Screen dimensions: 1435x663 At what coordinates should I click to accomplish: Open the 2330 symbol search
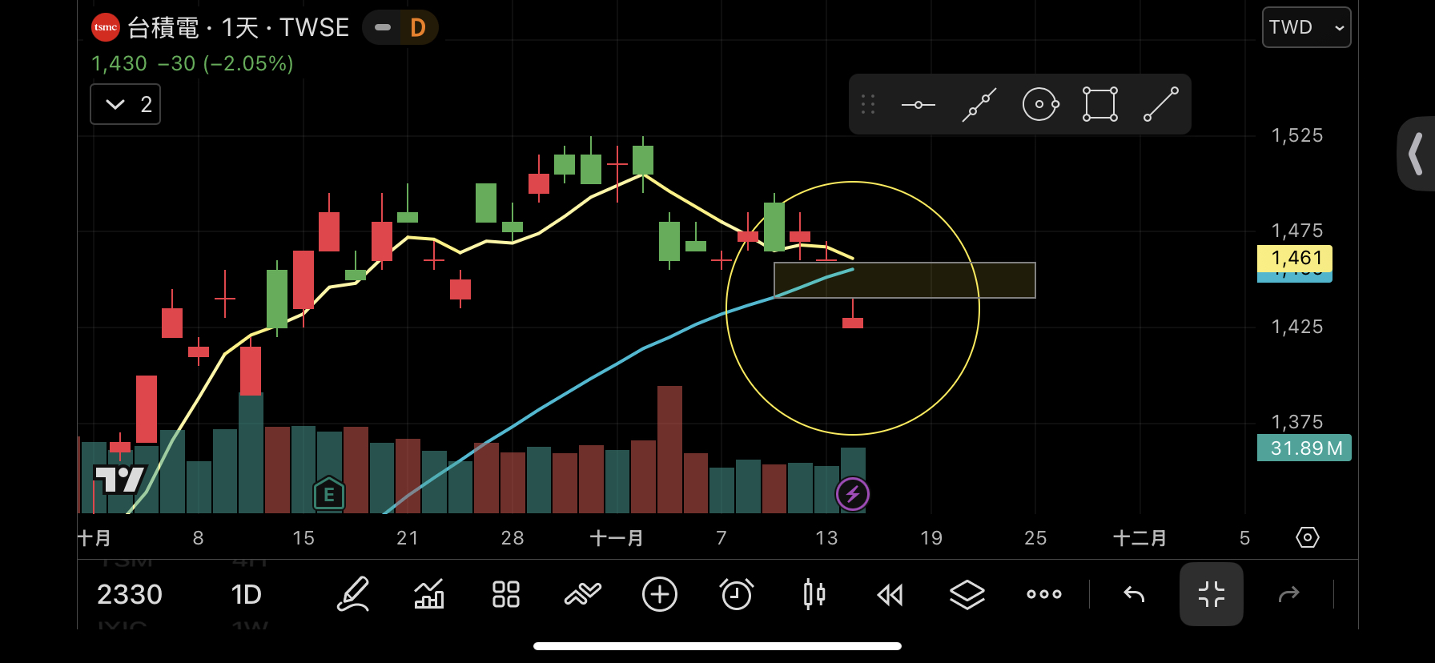pyautogui.click(x=130, y=594)
